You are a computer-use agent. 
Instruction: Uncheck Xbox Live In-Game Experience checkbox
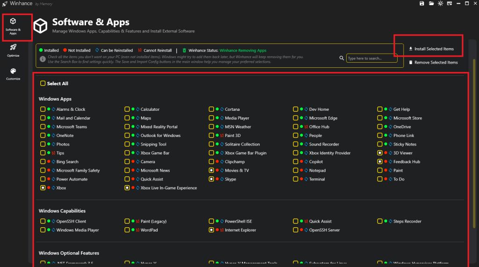click(127, 188)
